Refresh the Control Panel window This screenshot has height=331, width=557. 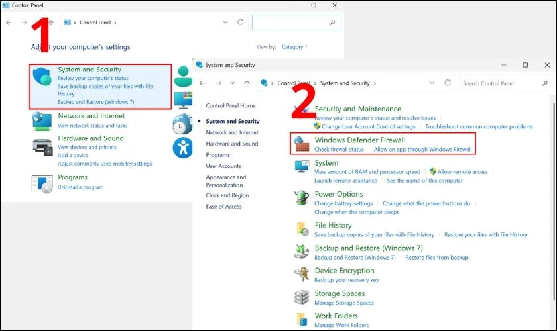pyautogui.click(x=241, y=22)
